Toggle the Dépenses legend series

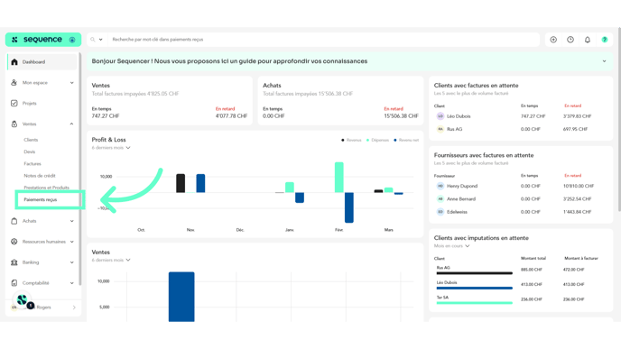(x=377, y=140)
